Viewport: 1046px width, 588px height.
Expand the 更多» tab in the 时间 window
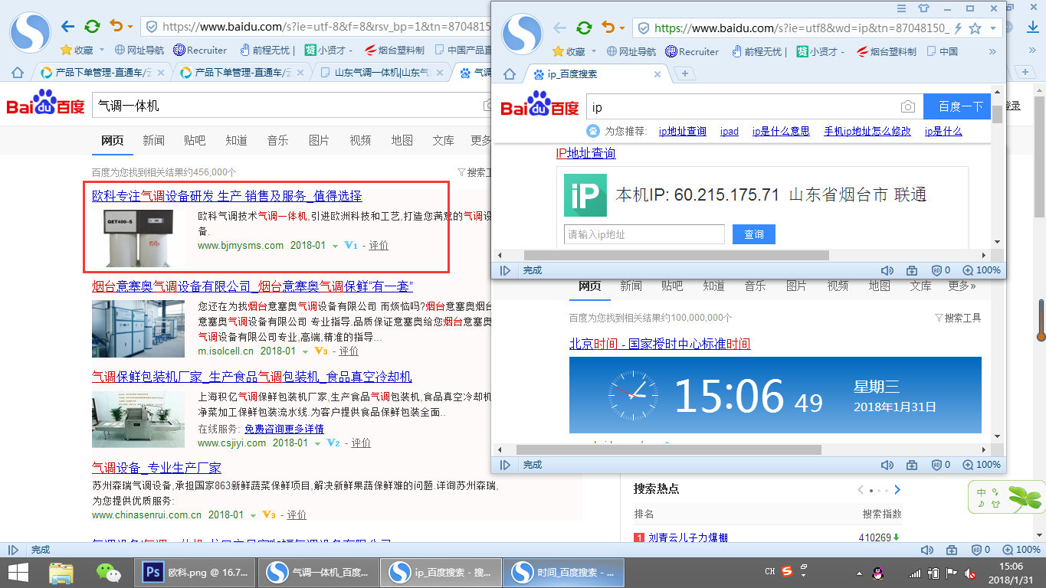tap(962, 286)
